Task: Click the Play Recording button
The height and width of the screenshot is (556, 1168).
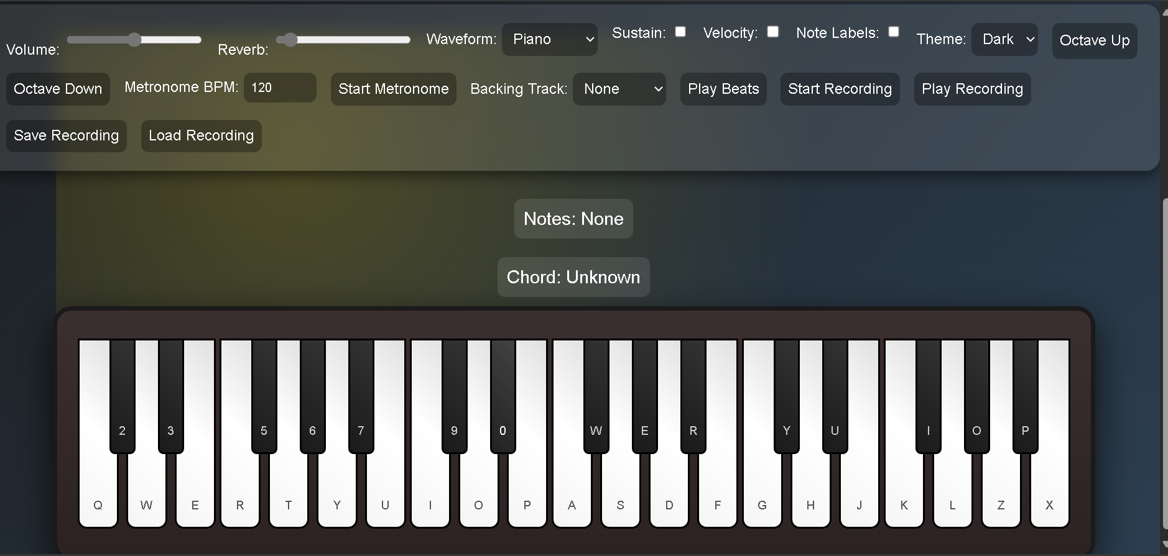Action: pyautogui.click(x=971, y=89)
